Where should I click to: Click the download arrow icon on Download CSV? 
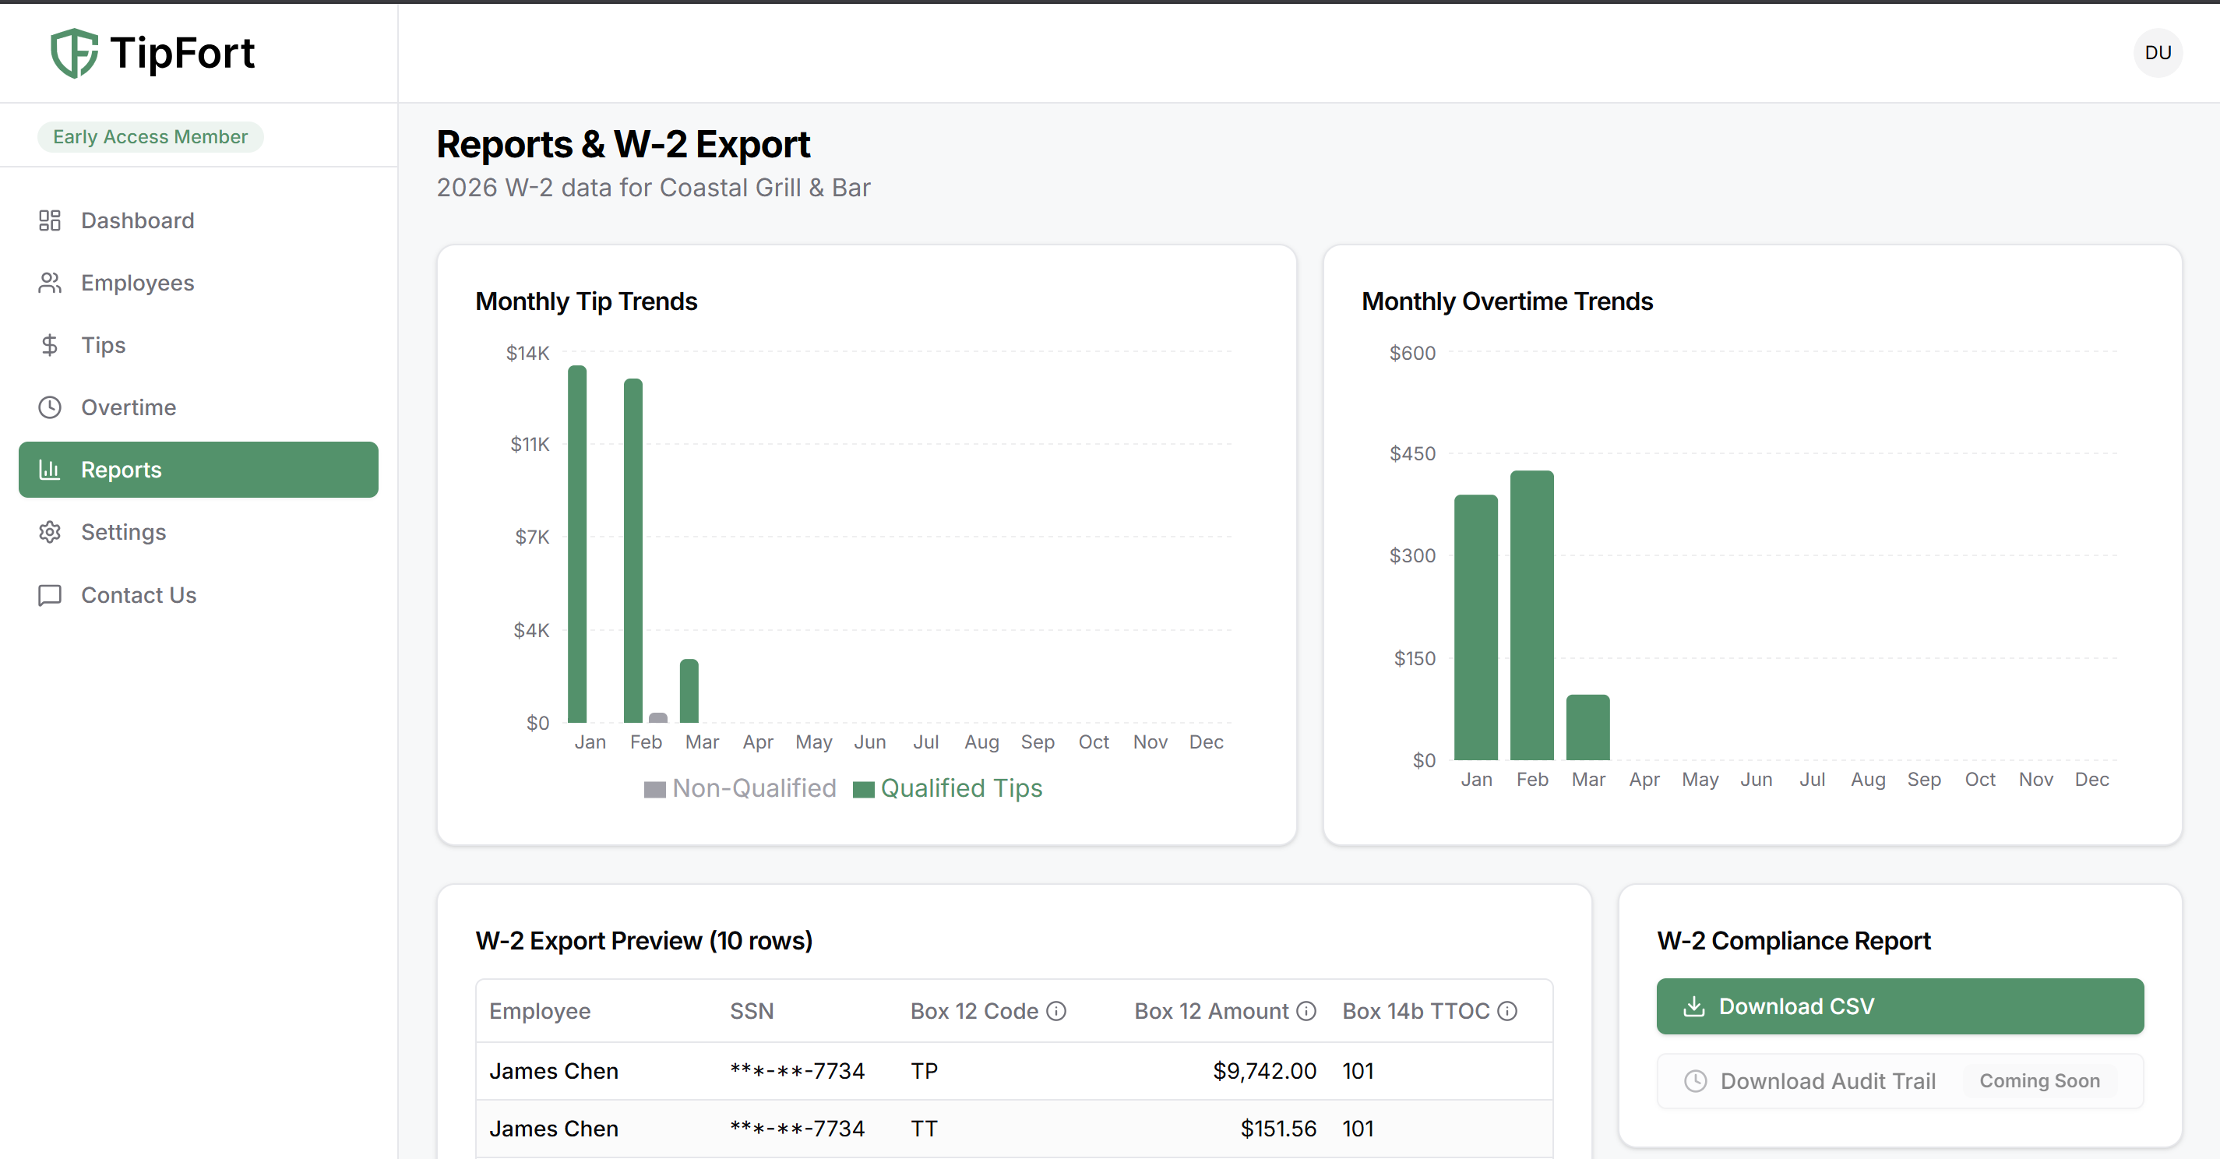click(1695, 1006)
